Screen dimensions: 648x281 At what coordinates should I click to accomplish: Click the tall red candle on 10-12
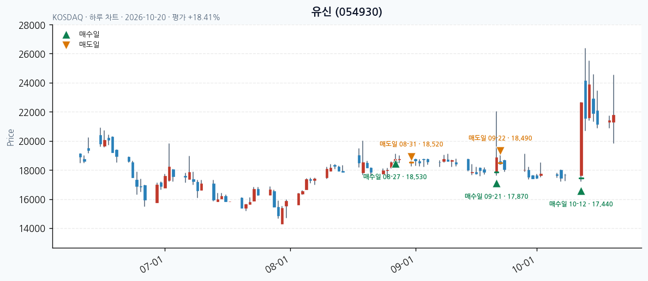[x=581, y=139]
